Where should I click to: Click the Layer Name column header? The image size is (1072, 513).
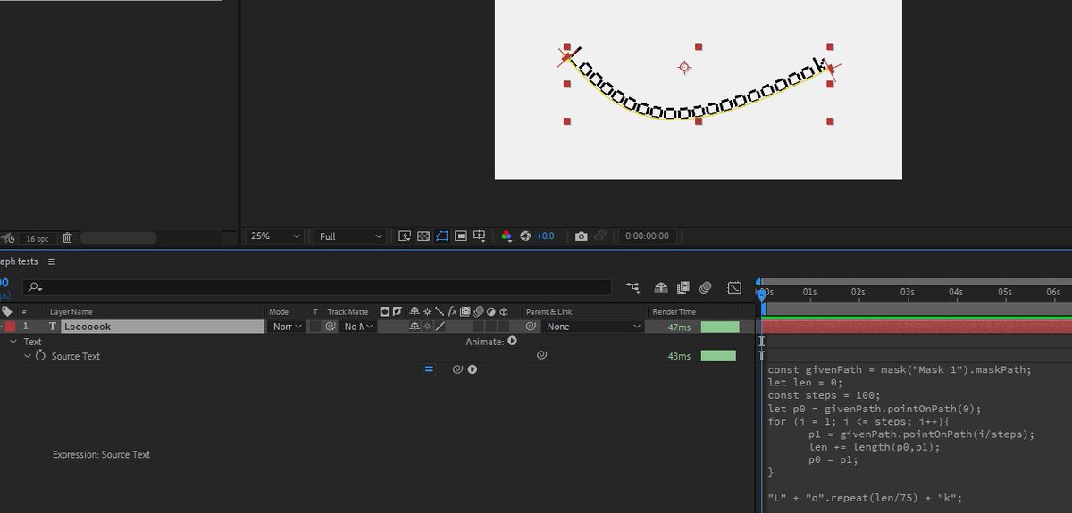(x=71, y=312)
